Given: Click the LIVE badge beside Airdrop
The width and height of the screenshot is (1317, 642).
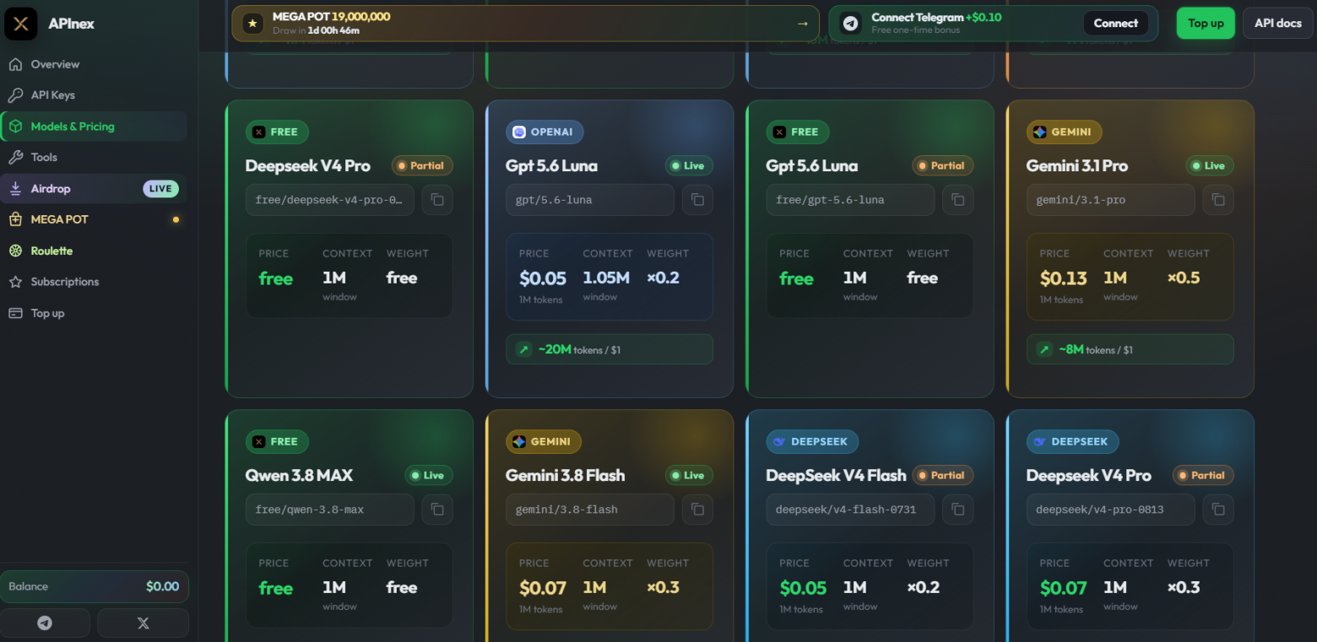Looking at the screenshot, I should pos(160,189).
